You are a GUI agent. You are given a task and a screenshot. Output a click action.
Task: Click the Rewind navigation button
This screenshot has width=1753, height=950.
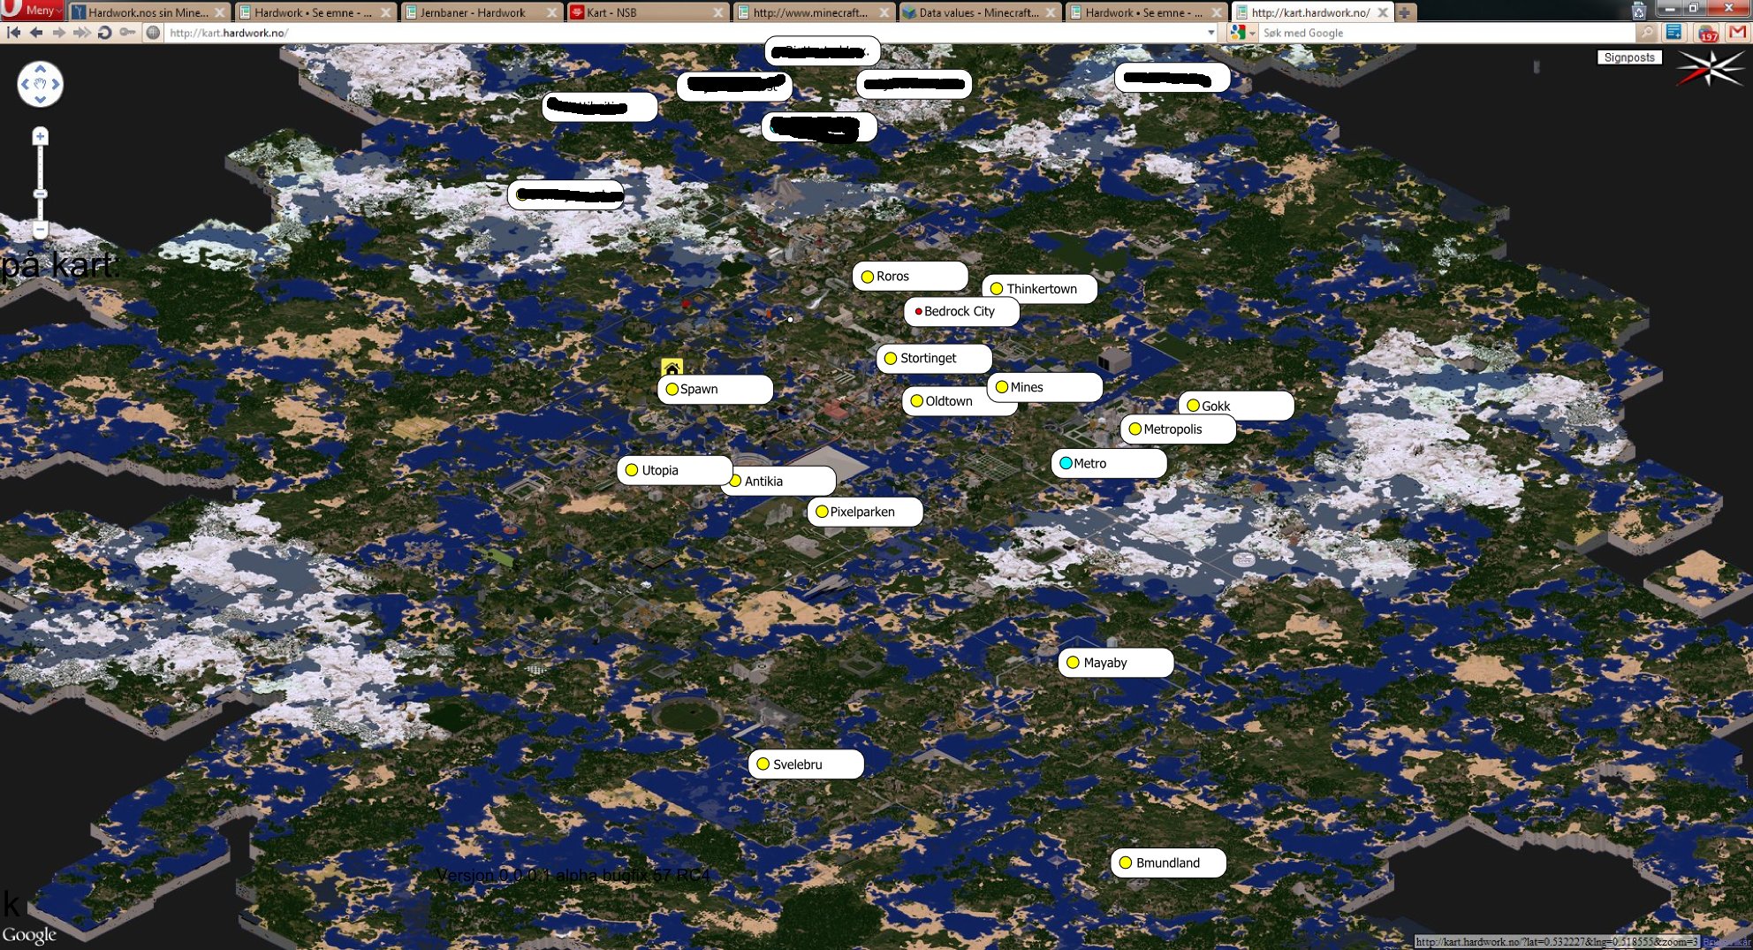pos(13,33)
